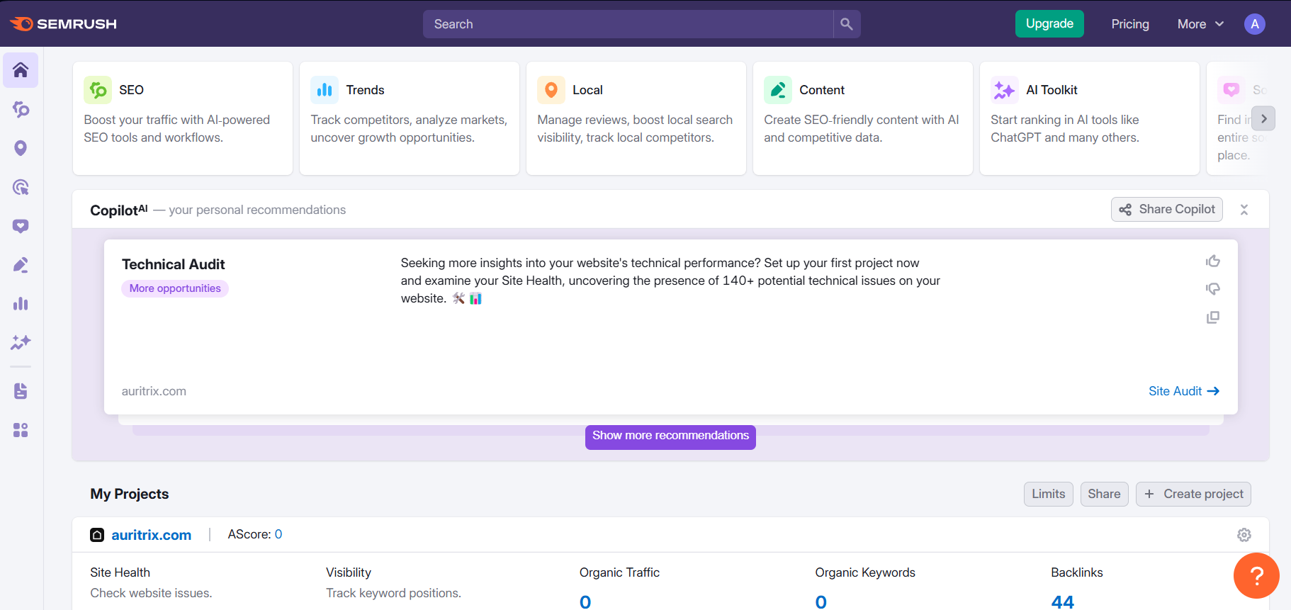Click the More opportunities tag
This screenshot has height=610, width=1291.
pos(175,288)
